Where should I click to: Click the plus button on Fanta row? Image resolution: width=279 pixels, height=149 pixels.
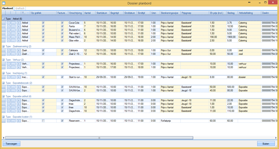click(x=18, y=26)
